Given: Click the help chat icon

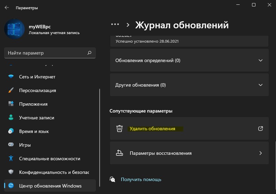Looking at the screenshot, I should tap(112, 179).
